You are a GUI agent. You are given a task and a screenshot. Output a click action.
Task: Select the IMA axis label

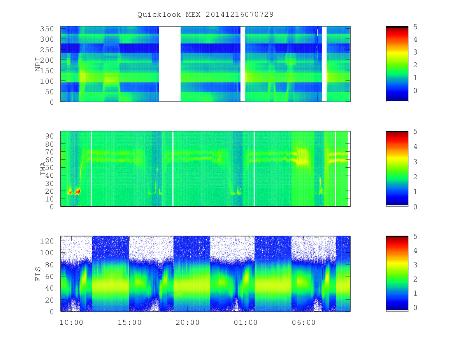(43, 169)
